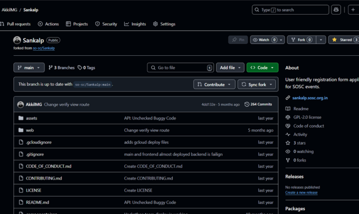Open the Insights tab
The image size is (359, 214).
(135, 24)
